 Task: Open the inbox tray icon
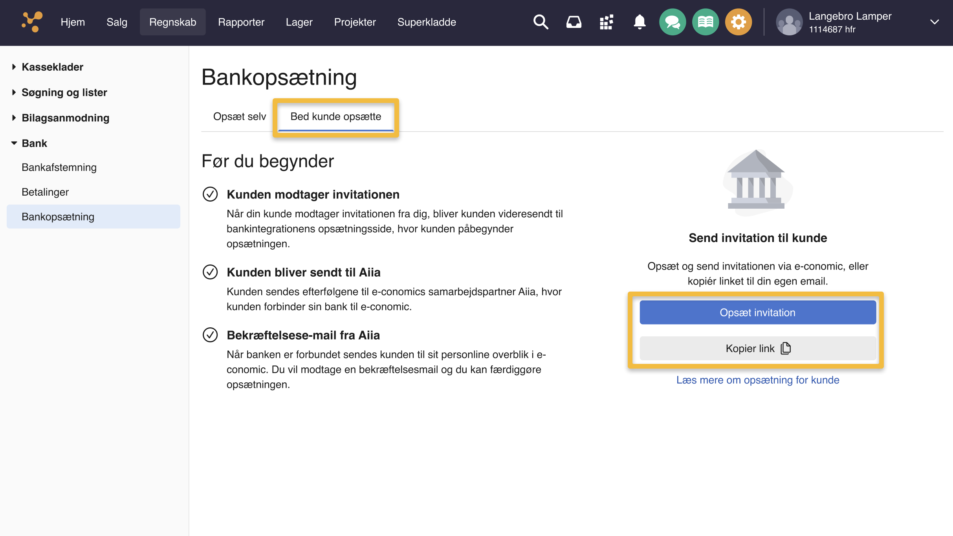(574, 22)
